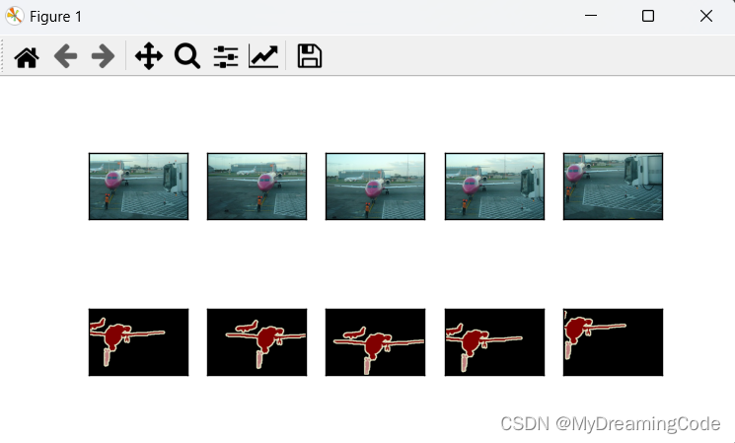Screen dimensions: 735x443
Task: Select the Zoom magnifier tool
Action: (x=187, y=56)
